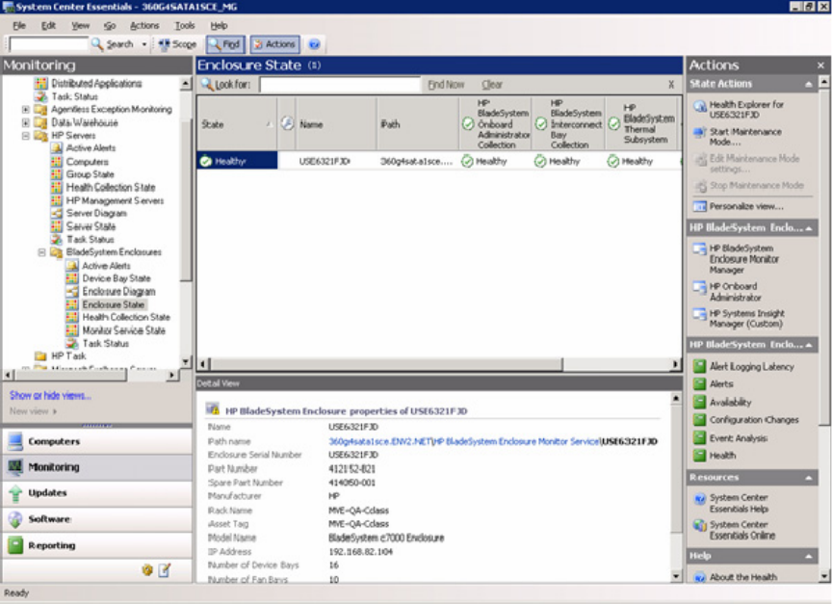
Task: Click the Start Maintenance Mode icon
Action: [699, 132]
